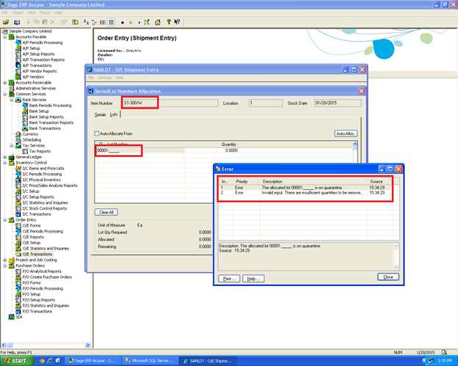Select I/C Transactions in the tree
Image resolution: width=458 pixels, height=366 pixels.
(37, 214)
